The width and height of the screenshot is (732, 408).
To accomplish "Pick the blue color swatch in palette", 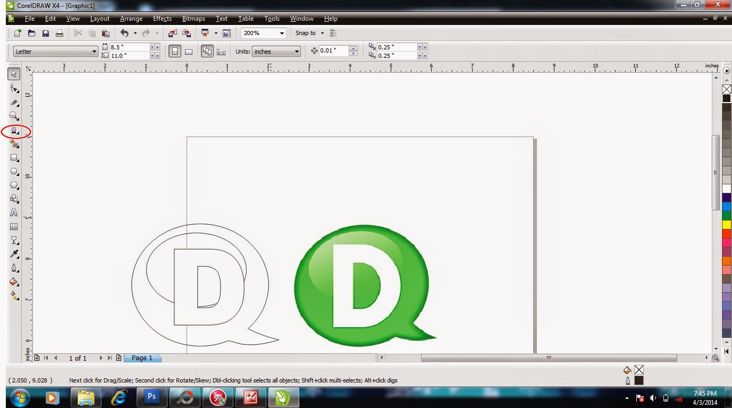I will tap(727, 207).
